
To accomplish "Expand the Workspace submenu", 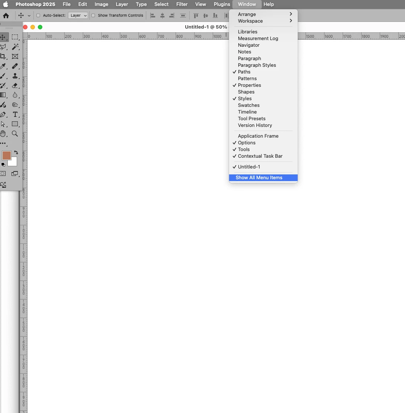I will tap(263, 21).
